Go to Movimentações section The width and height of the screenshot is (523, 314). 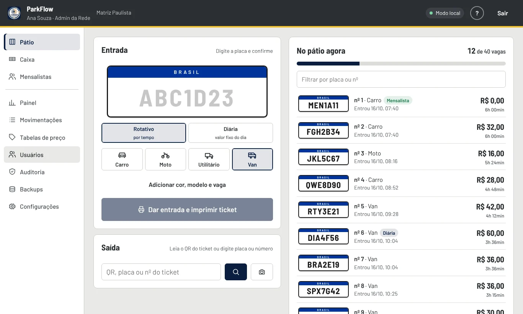tap(42, 120)
